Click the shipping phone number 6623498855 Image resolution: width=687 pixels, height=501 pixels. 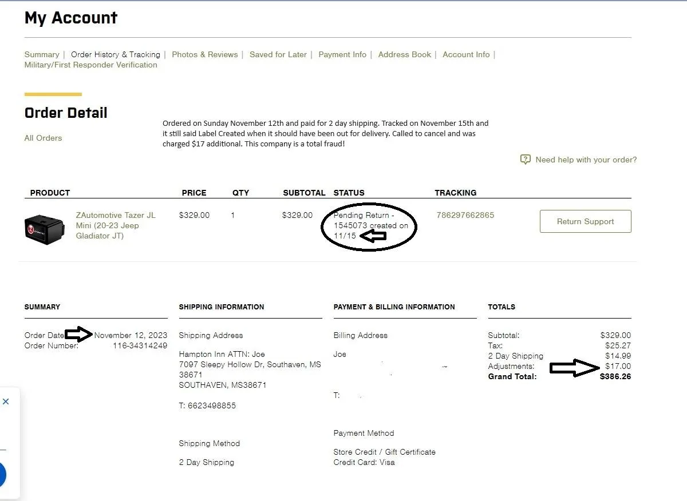[x=211, y=405]
